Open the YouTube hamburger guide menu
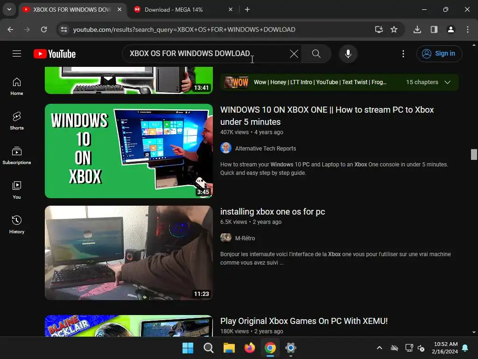478x359 pixels. tap(17, 54)
